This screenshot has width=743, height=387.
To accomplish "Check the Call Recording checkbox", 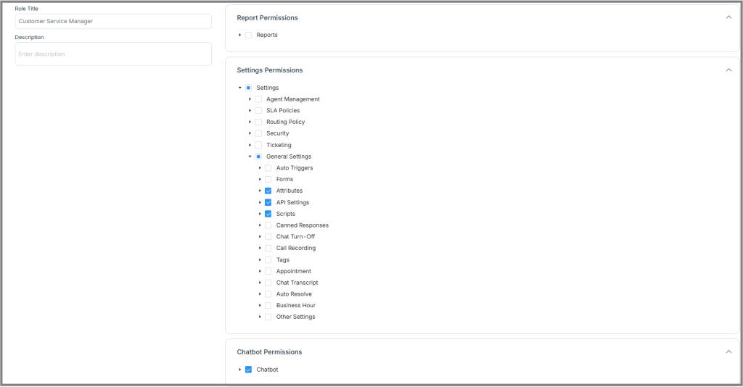I will [x=268, y=249].
